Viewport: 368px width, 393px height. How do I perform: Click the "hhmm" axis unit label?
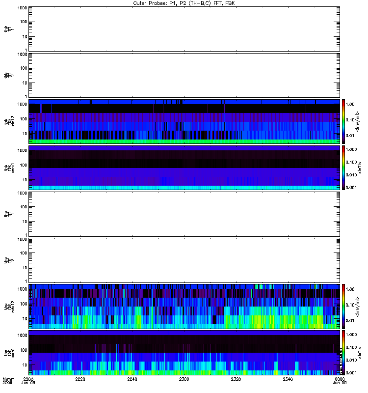coord(8,379)
